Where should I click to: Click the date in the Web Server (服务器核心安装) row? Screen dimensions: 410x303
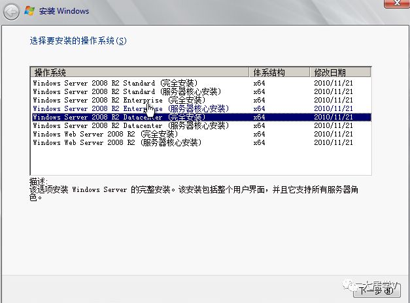coord(333,142)
